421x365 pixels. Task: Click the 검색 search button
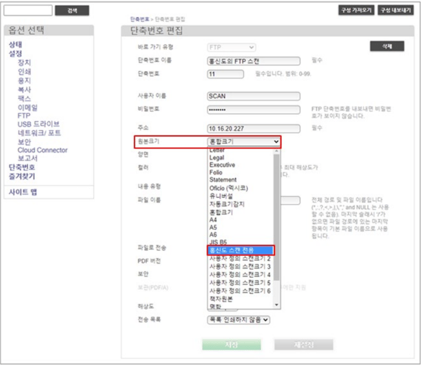[72, 11]
